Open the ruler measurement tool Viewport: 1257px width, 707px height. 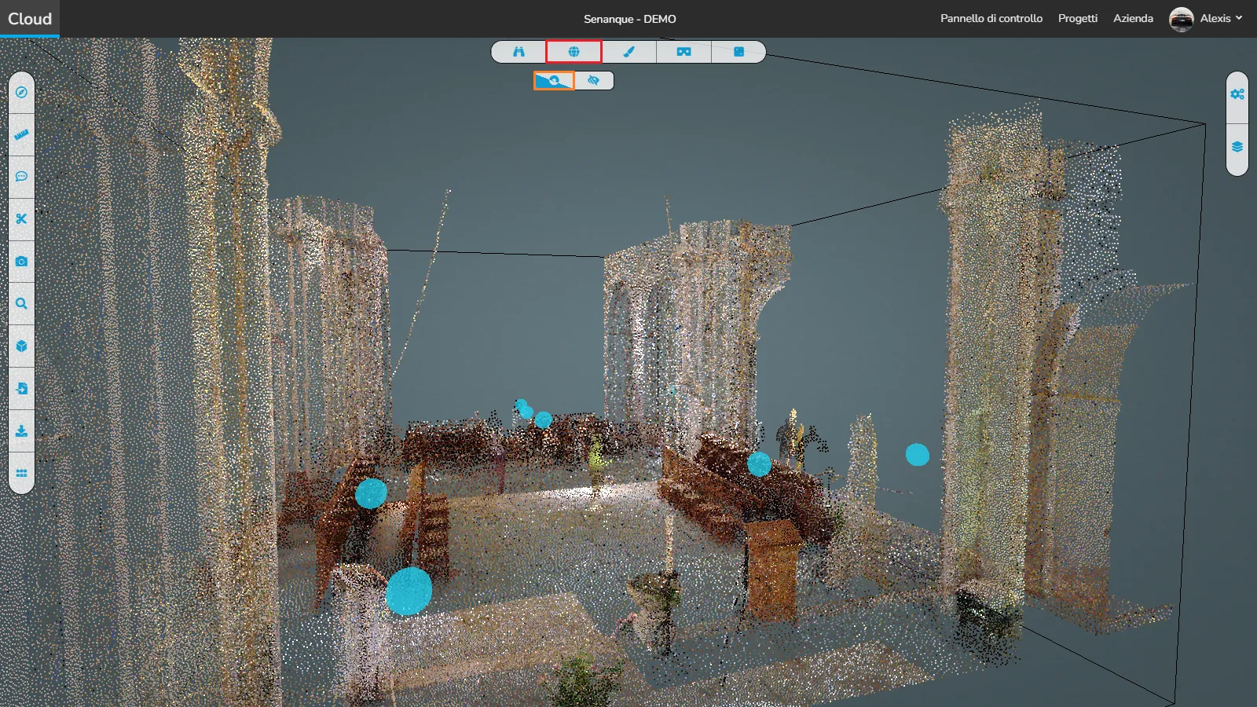coord(21,134)
